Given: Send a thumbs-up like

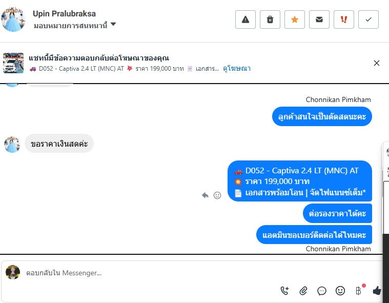Looking at the screenshot, I should click(x=377, y=290).
